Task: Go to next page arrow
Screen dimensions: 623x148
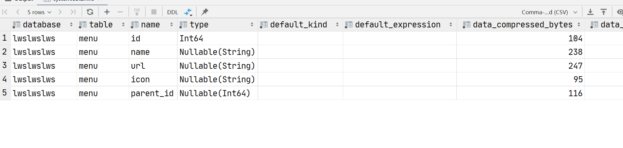Action: point(60,12)
